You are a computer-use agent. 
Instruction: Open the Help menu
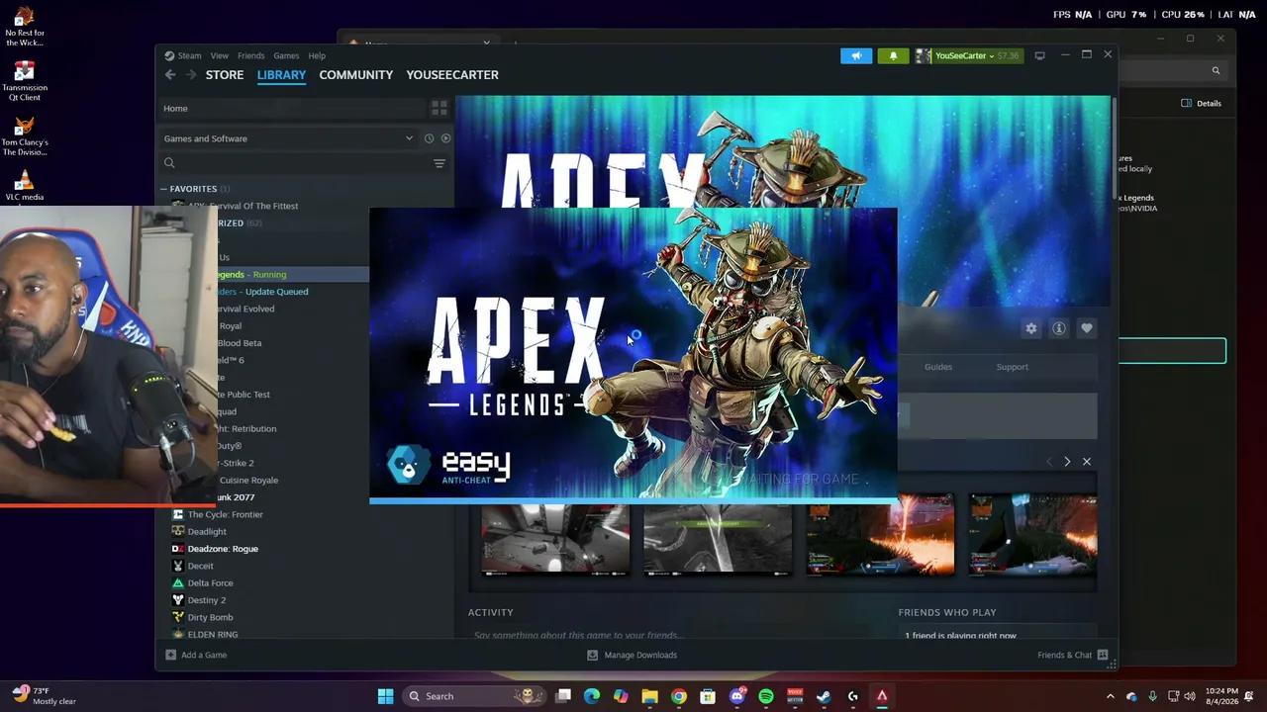pyautogui.click(x=317, y=55)
